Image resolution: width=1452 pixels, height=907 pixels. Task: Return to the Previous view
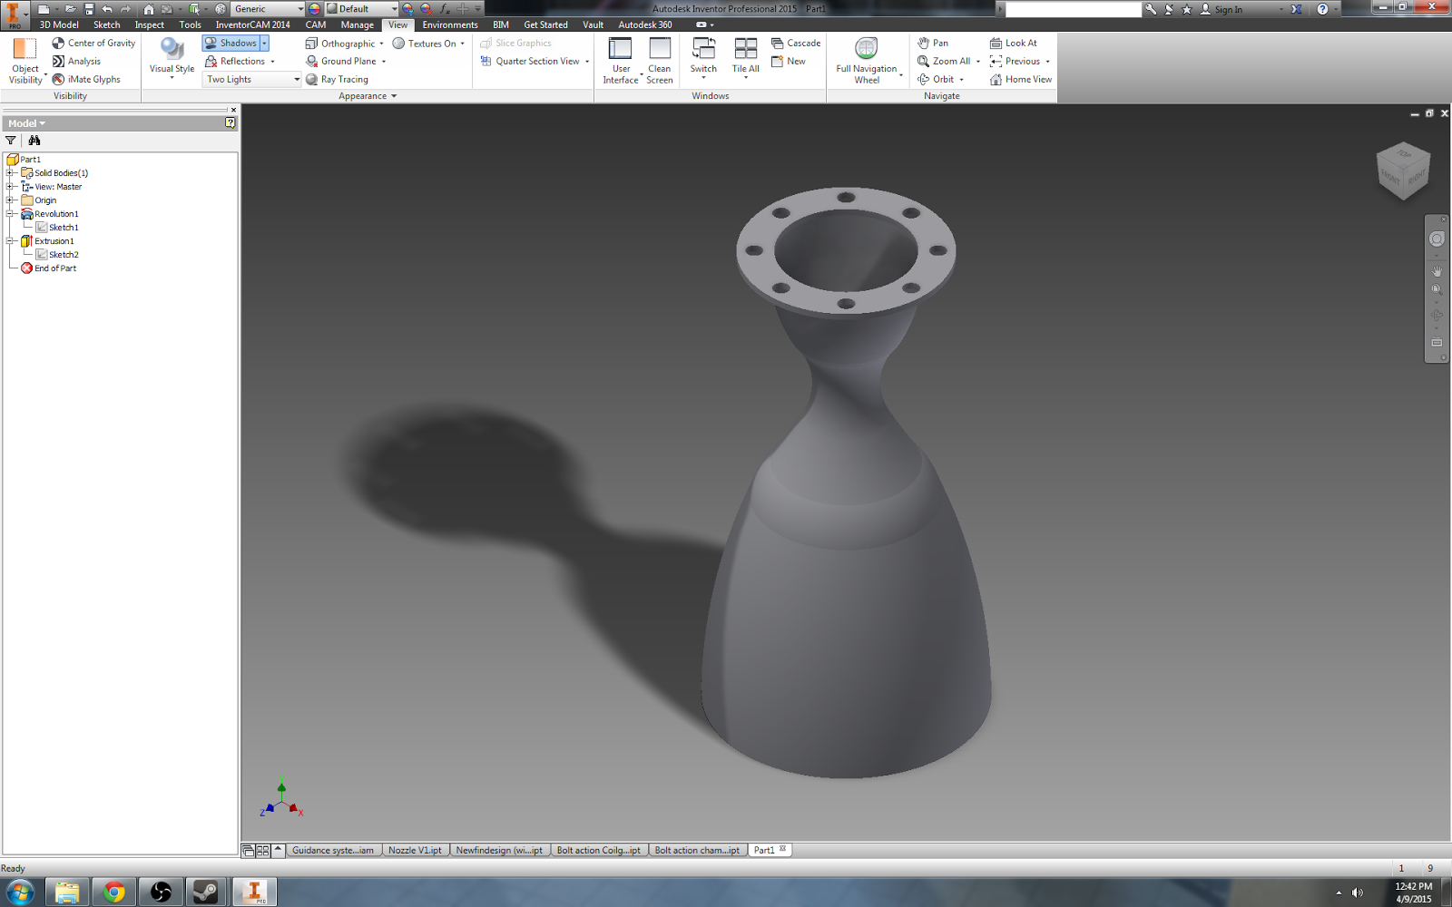[1015, 61]
